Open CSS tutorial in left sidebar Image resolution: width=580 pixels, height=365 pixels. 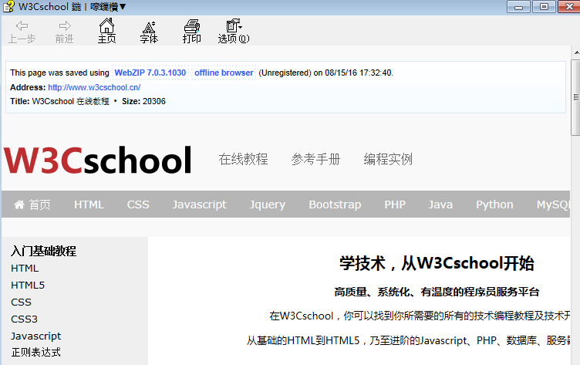tap(21, 302)
